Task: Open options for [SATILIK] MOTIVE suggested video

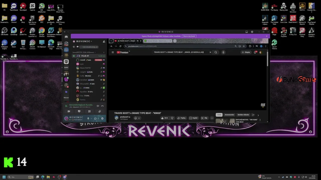Action: (x=260, y=120)
